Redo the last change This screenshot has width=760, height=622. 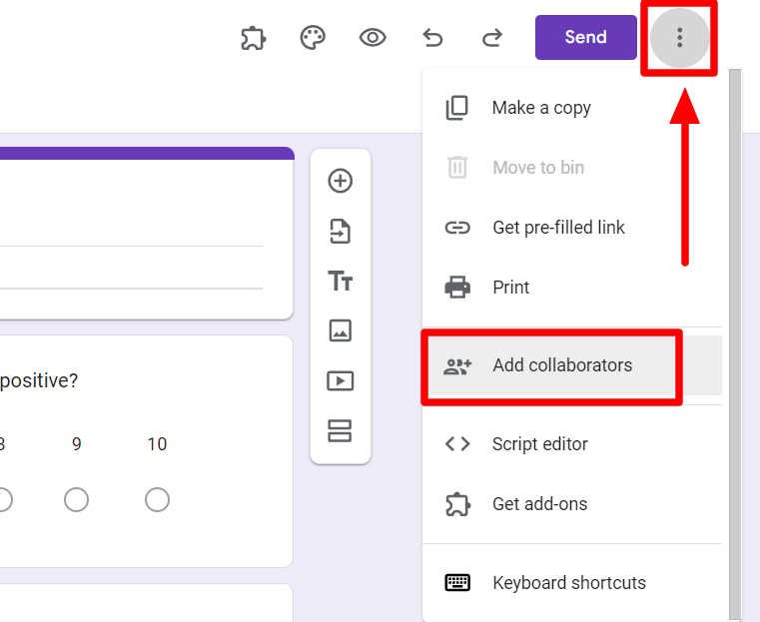tap(492, 37)
